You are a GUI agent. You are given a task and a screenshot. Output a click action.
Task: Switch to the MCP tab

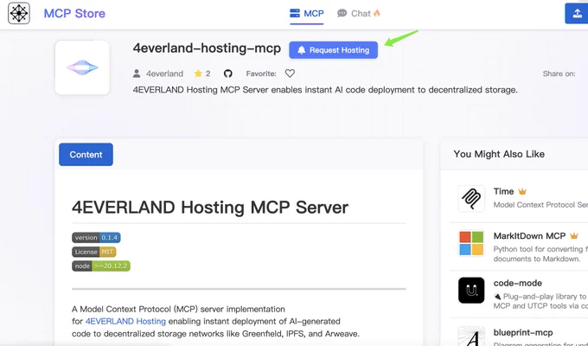coord(307,14)
